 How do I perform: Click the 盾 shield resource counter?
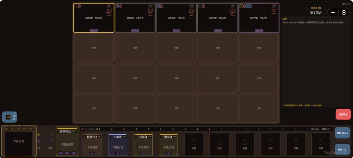[45, 141]
